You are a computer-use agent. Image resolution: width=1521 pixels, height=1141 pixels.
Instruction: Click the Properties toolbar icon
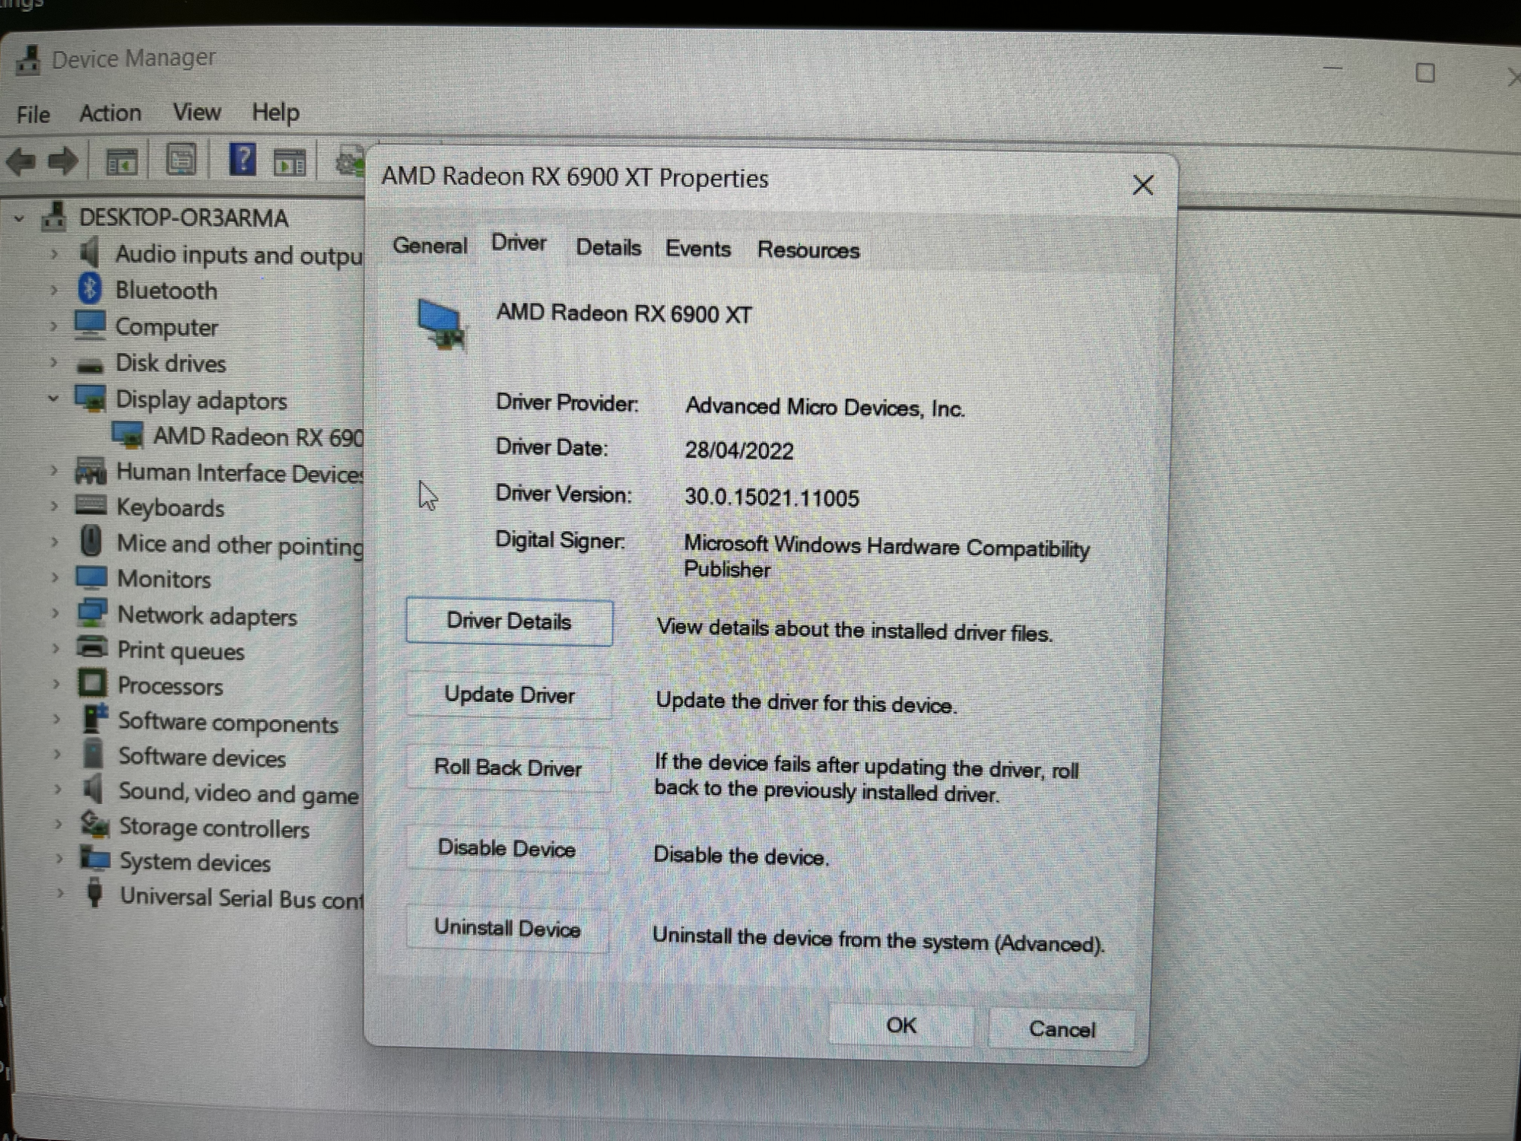[x=181, y=161]
